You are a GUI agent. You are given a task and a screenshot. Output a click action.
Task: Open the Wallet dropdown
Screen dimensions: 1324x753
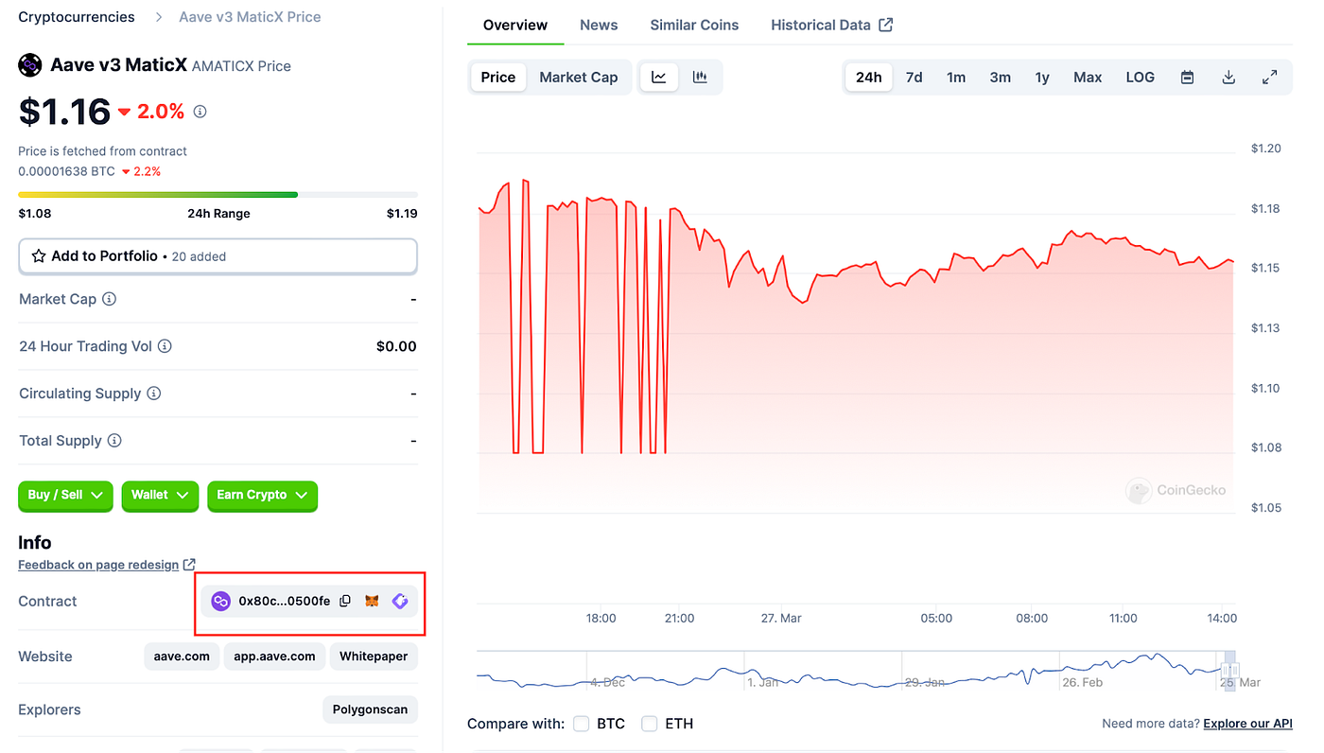pos(160,496)
